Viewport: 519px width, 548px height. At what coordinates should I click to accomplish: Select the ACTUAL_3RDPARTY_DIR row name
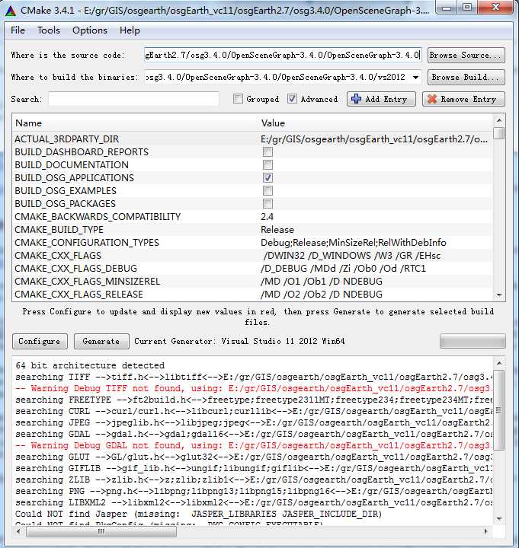67,139
